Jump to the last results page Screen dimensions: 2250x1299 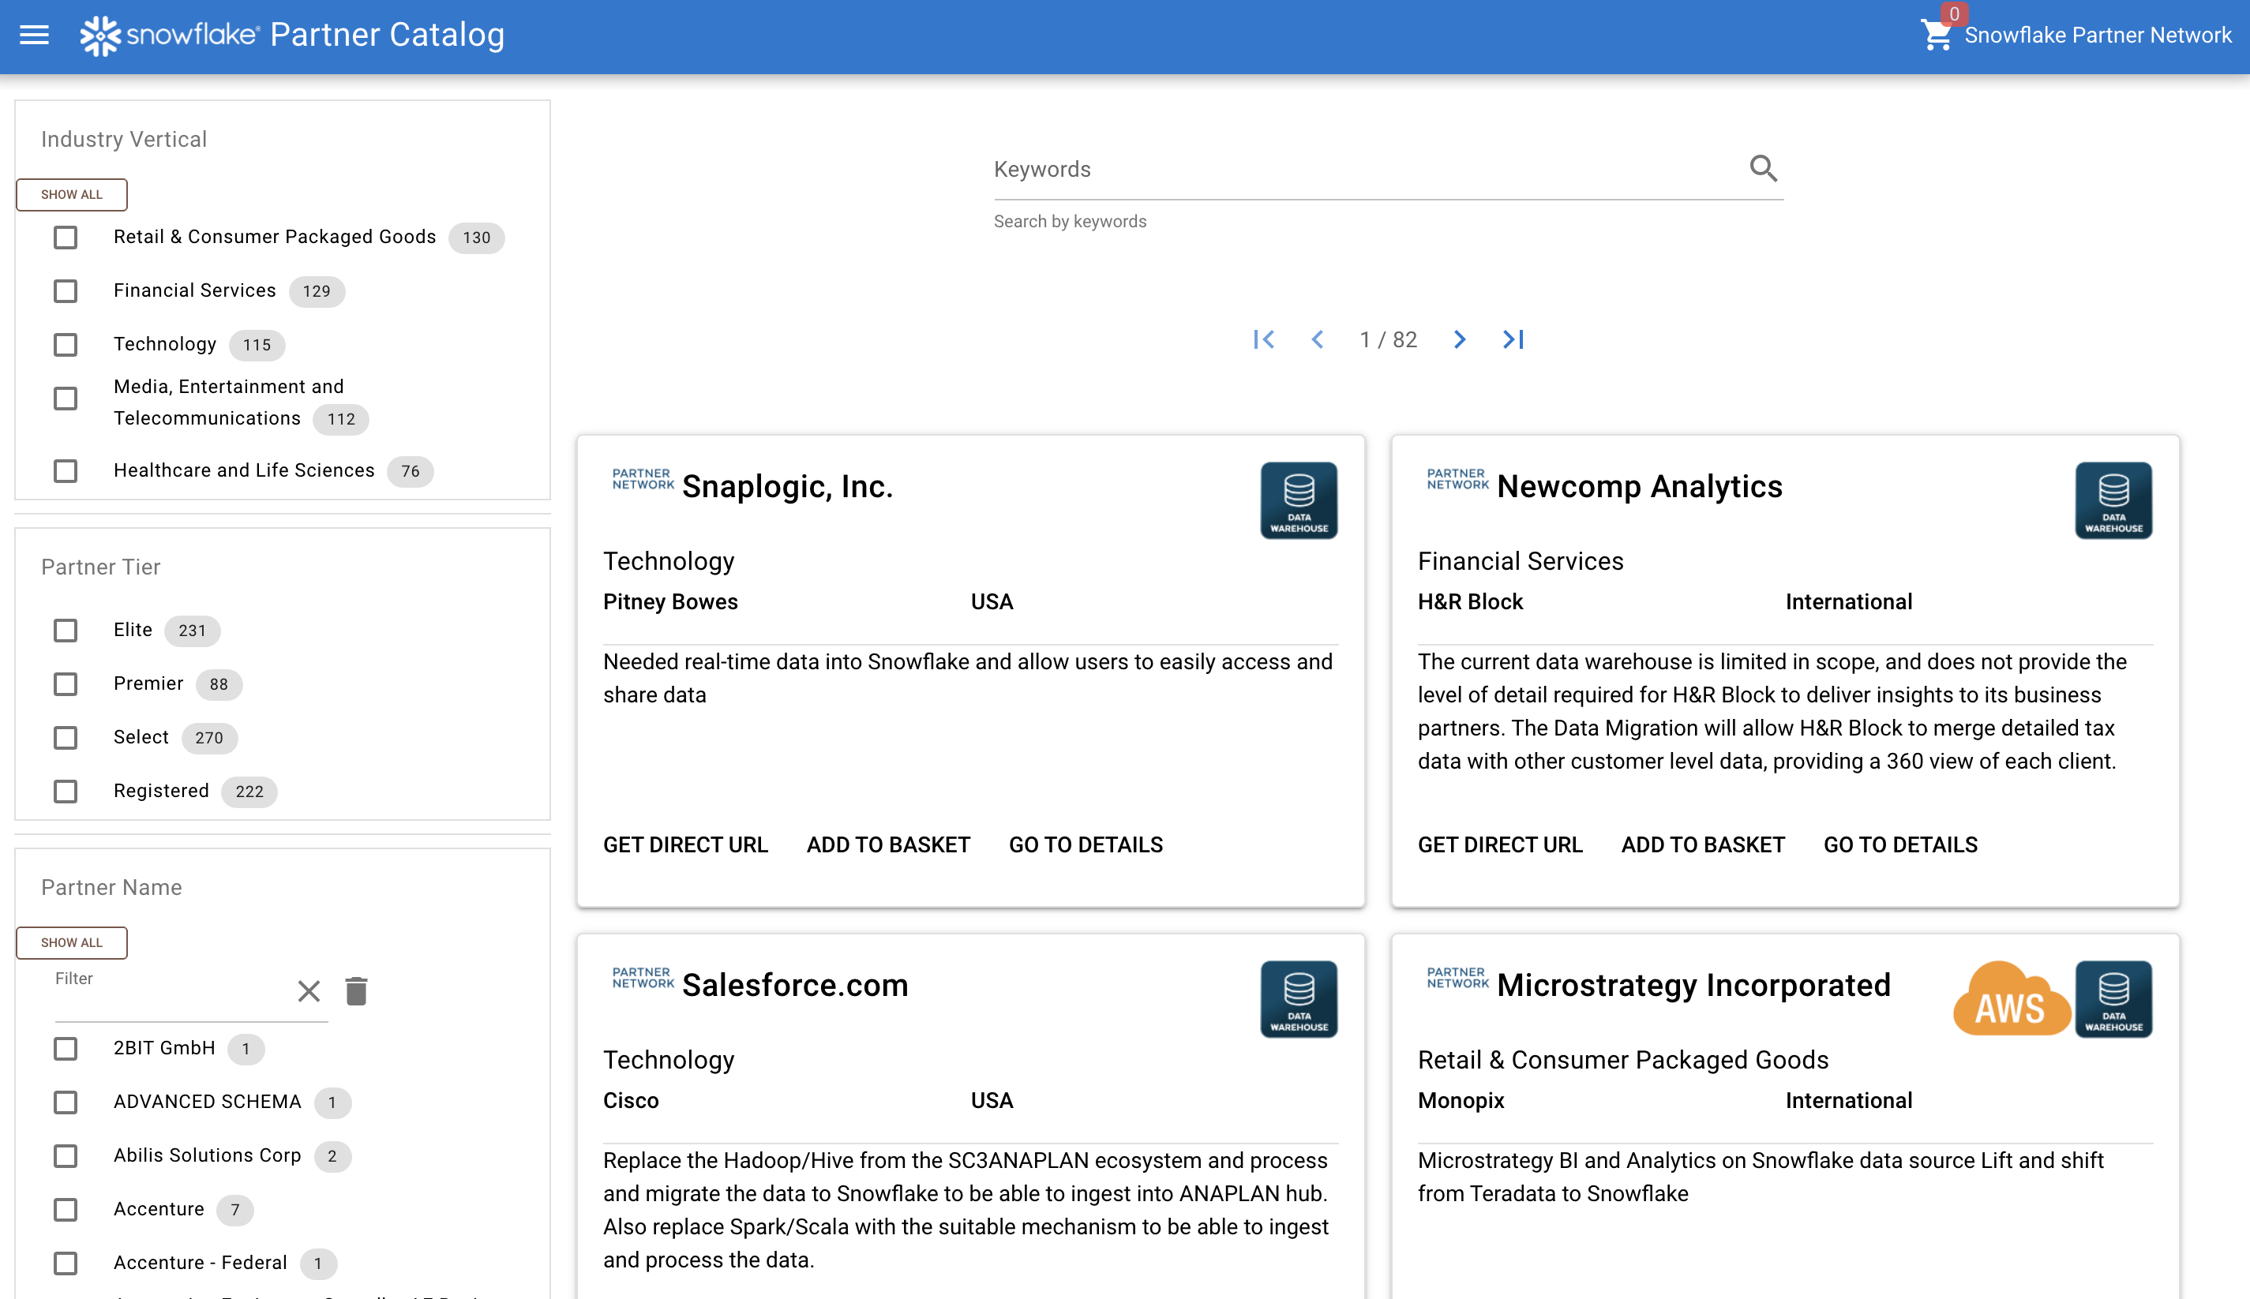click(1513, 340)
